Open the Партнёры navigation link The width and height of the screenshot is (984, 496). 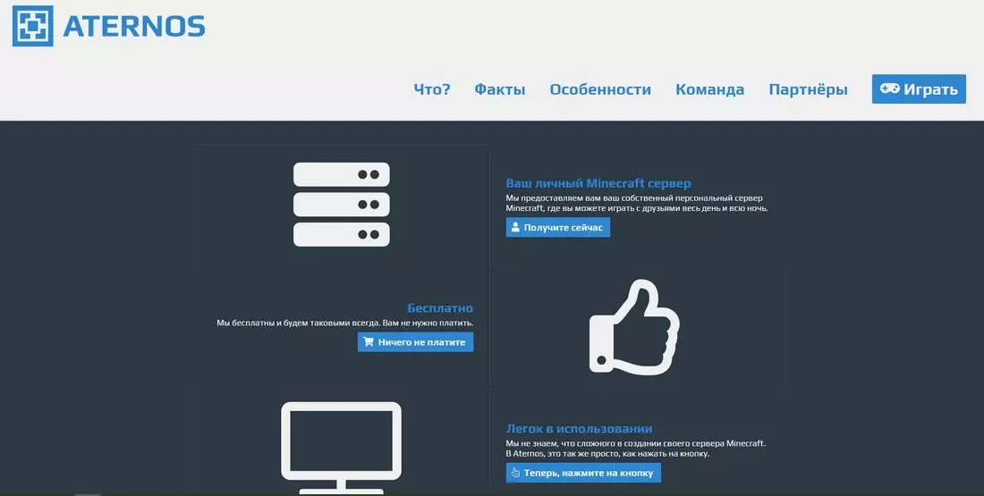coord(808,89)
